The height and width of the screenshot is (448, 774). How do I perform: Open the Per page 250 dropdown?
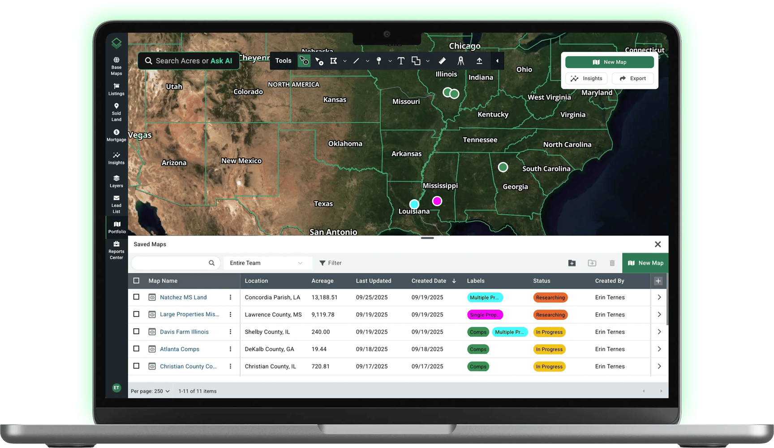pyautogui.click(x=150, y=391)
